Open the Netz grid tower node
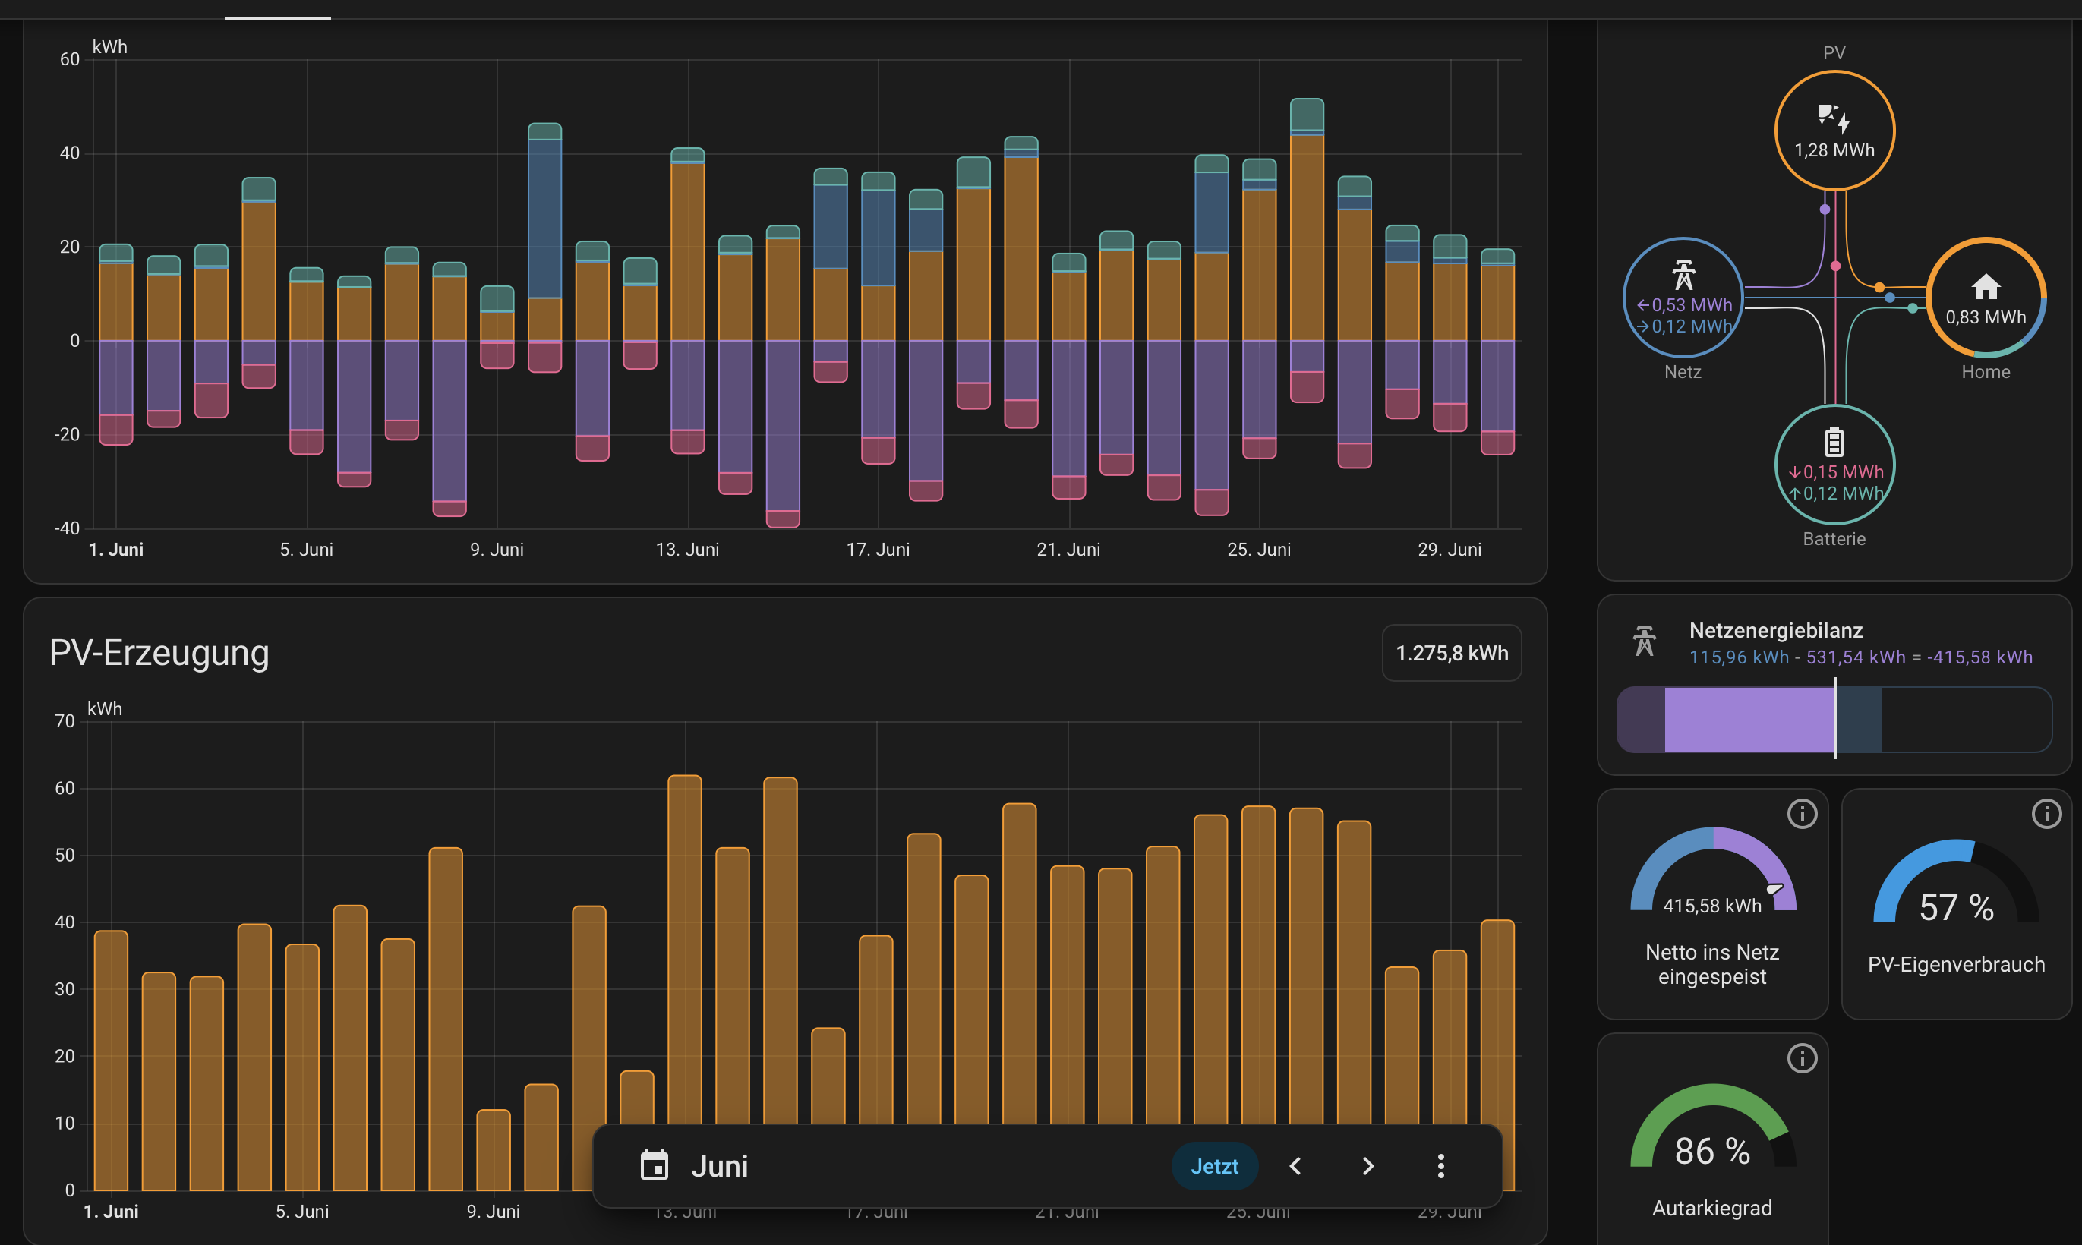Viewport: 2082px width, 1245px height. tap(1683, 298)
